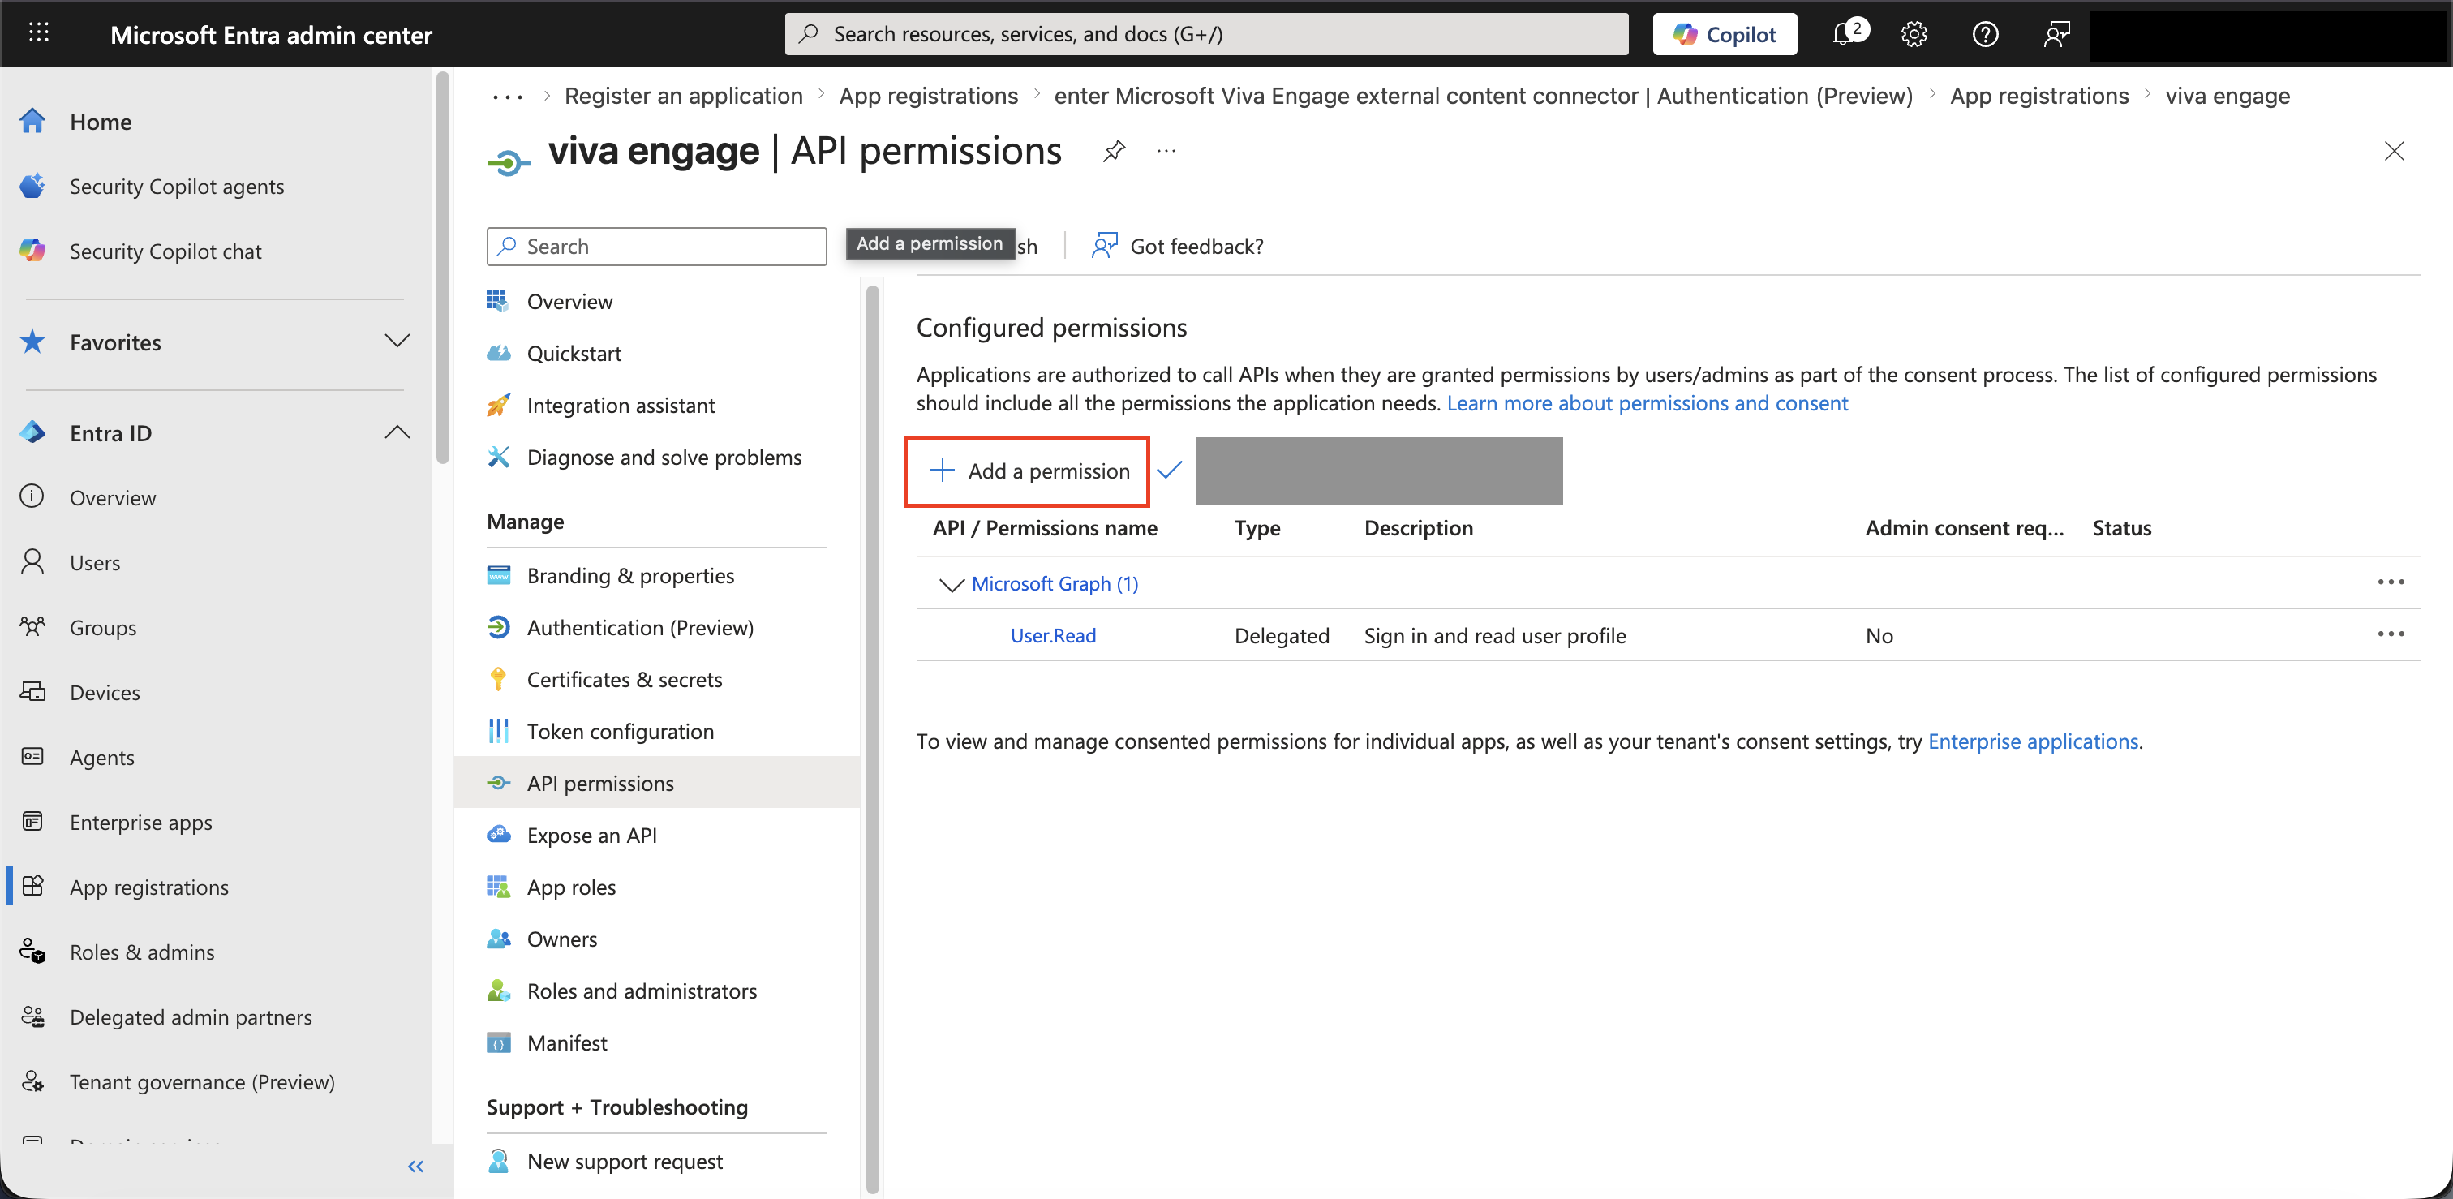Open the Copilot button
This screenshot has height=1199, width=2453.
1724,34
